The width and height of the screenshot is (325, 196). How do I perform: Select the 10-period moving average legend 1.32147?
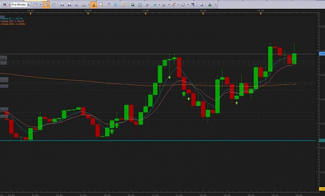pos(12,21)
